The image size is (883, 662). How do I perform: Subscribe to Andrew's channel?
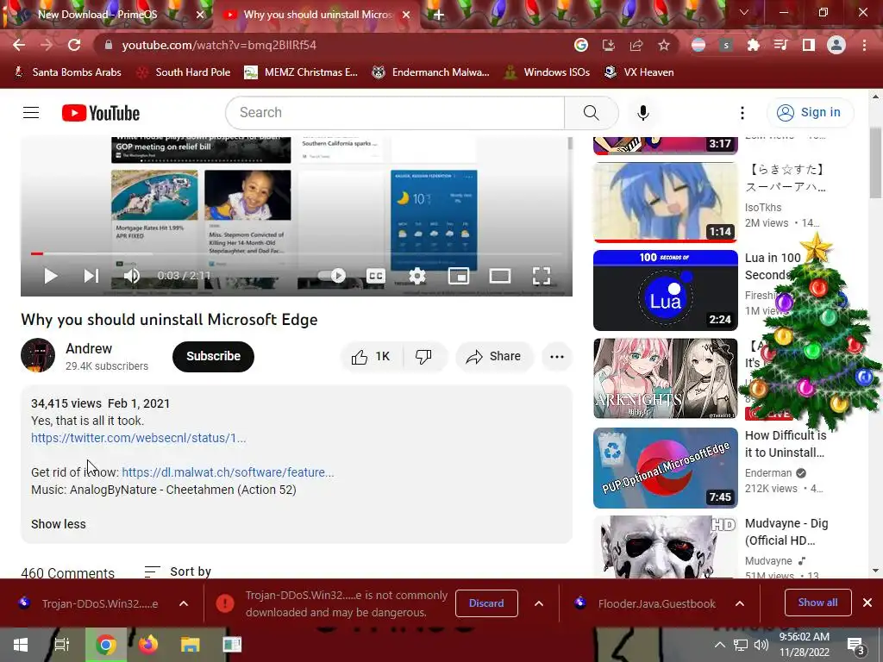[x=214, y=356]
